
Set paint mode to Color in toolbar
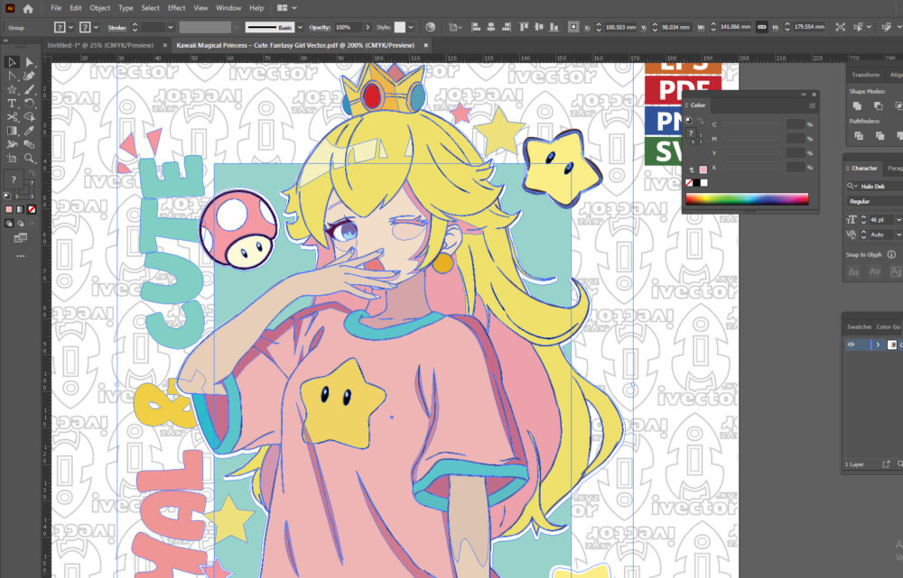[x=9, y=210]
